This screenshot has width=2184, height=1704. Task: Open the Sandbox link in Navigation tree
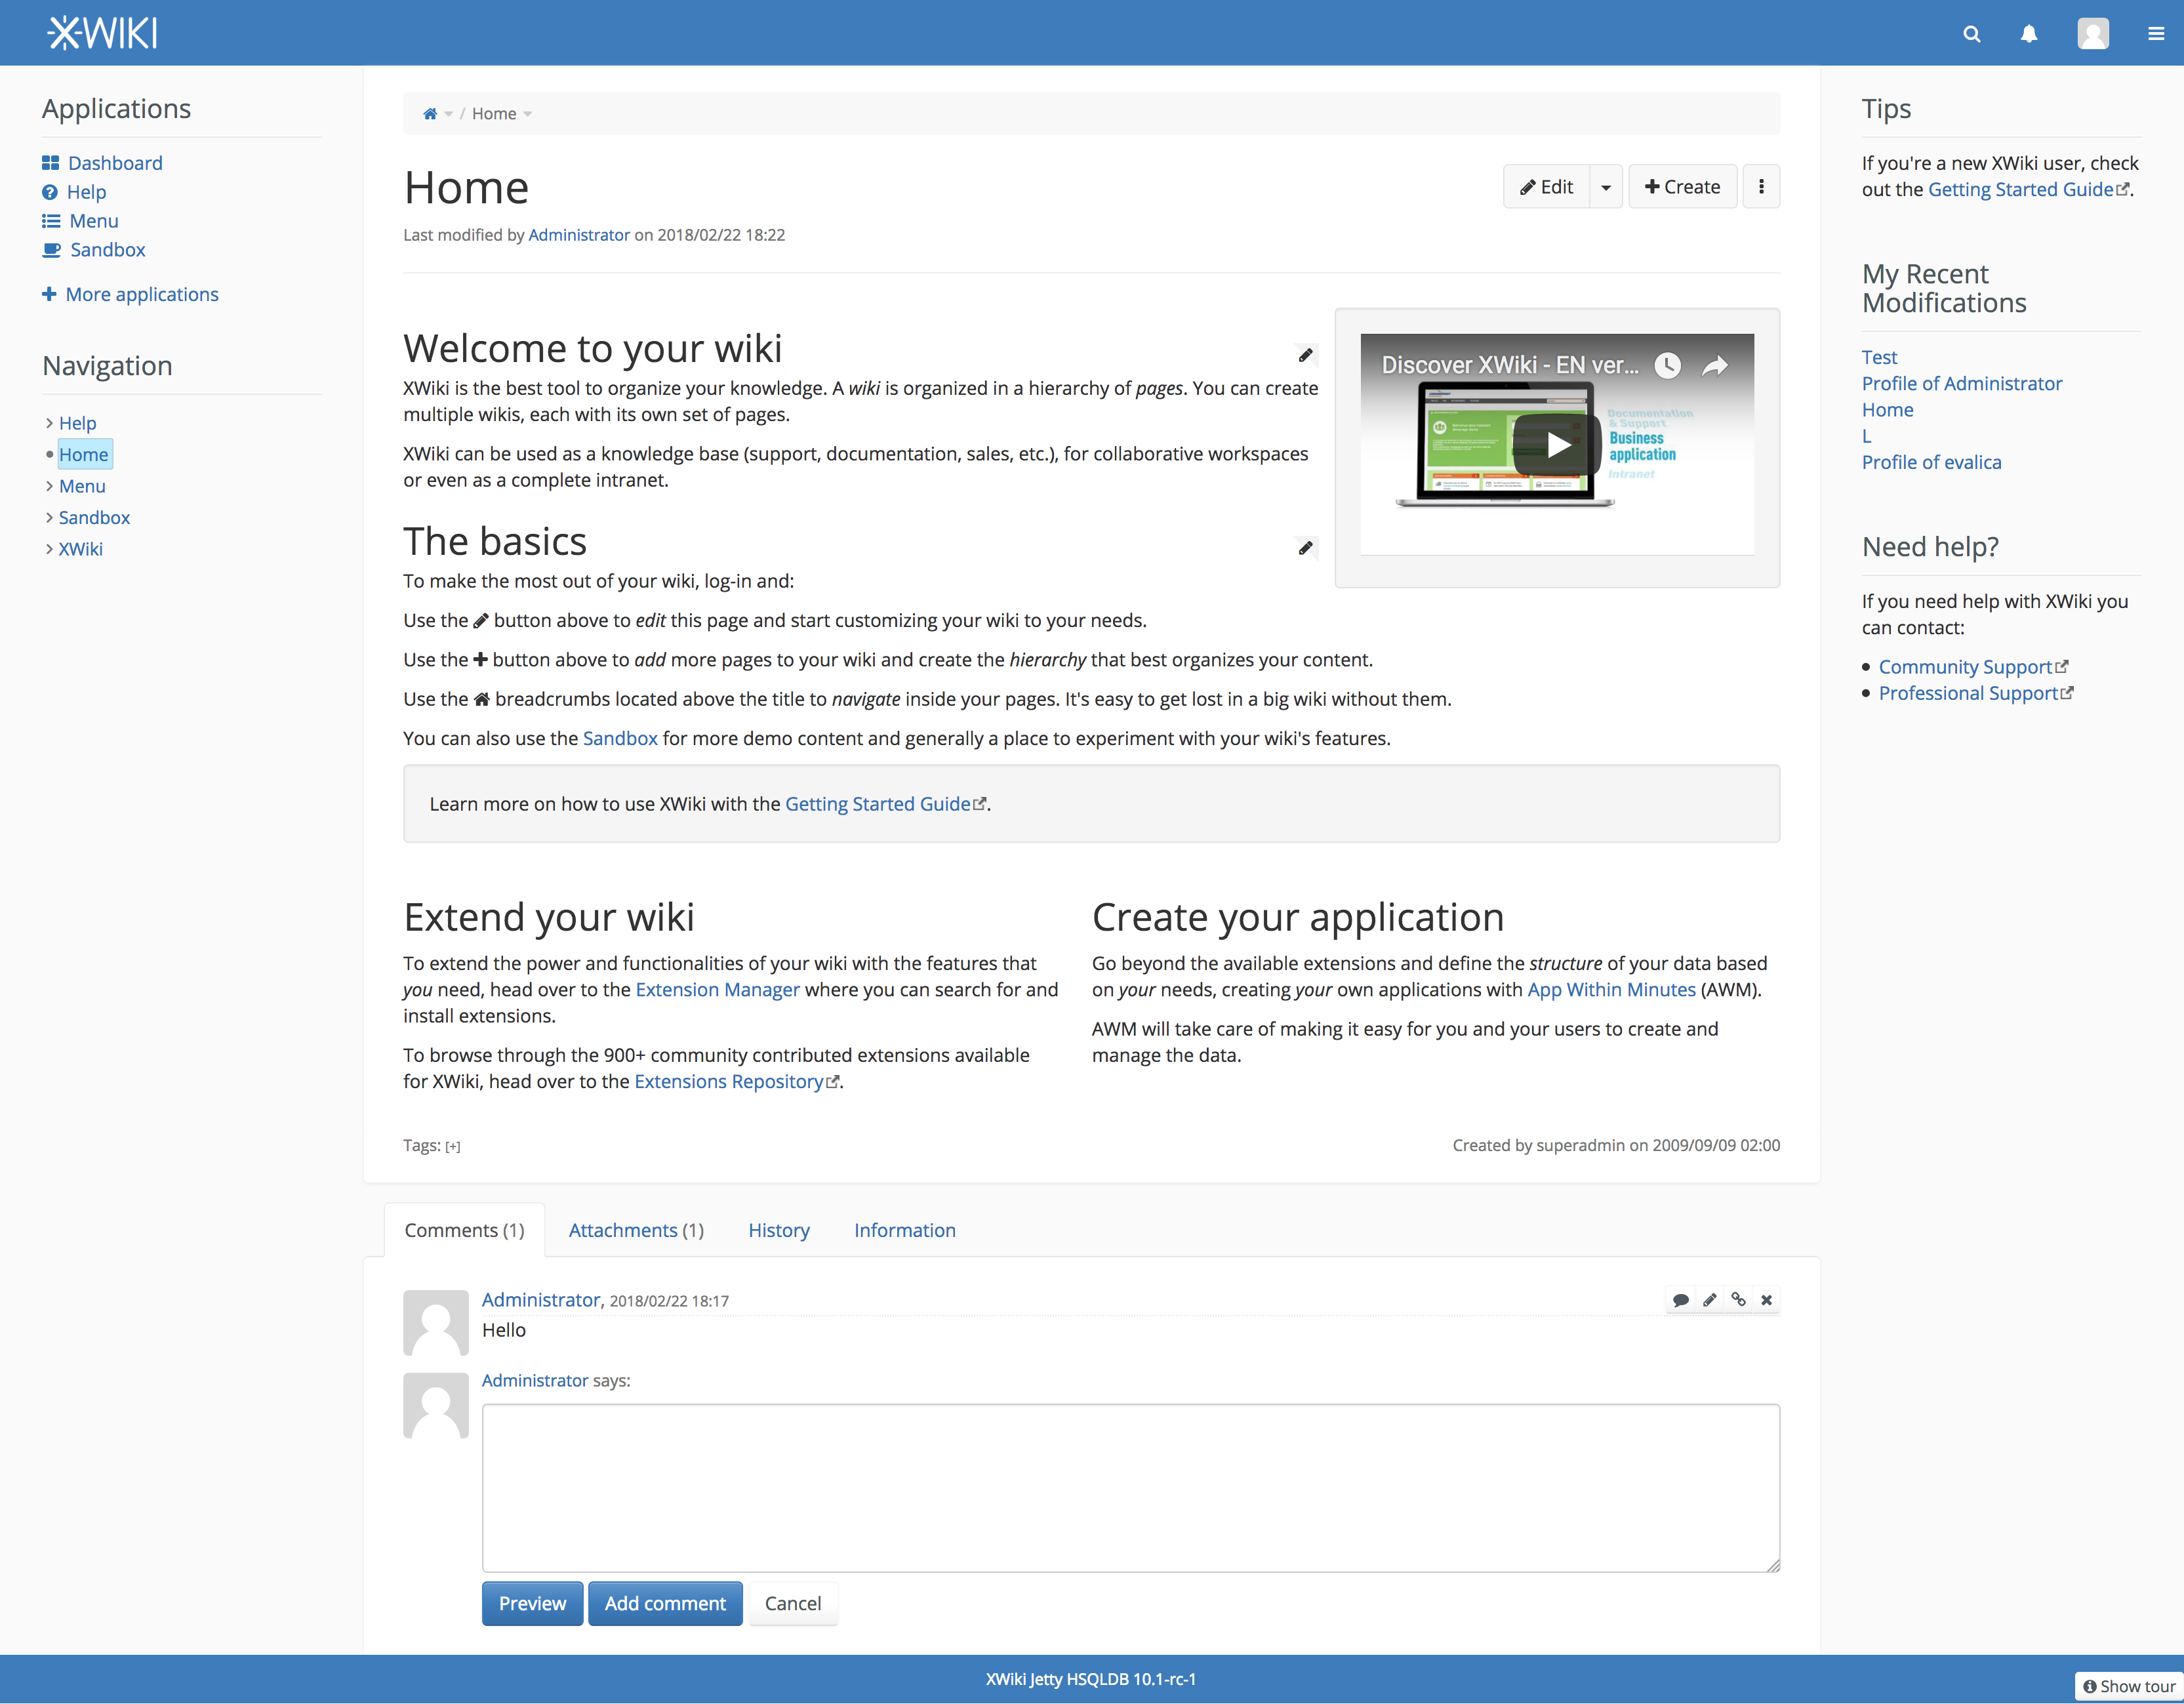tap(94, 517)
